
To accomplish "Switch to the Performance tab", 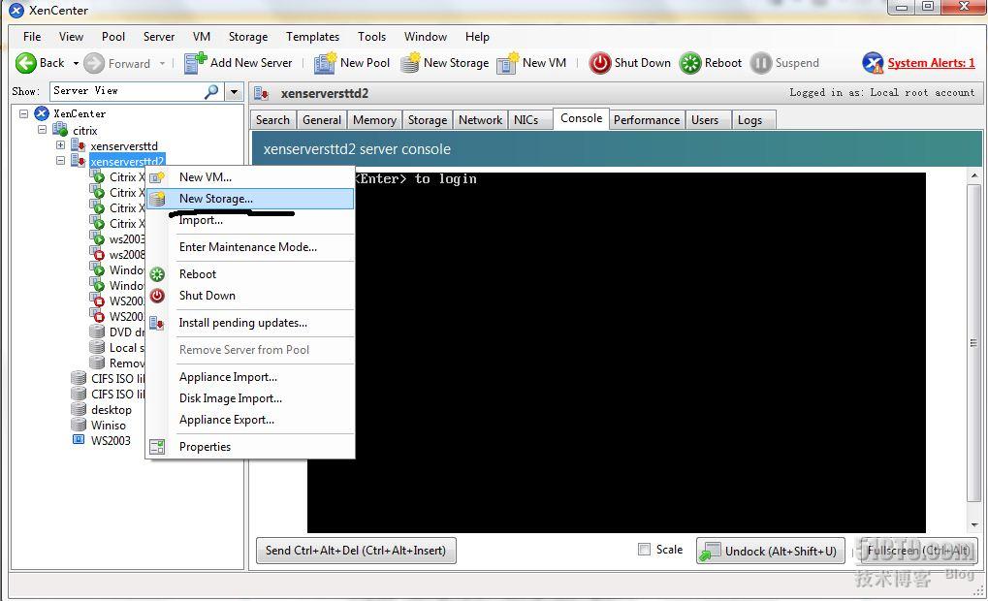I will [647, 119].
